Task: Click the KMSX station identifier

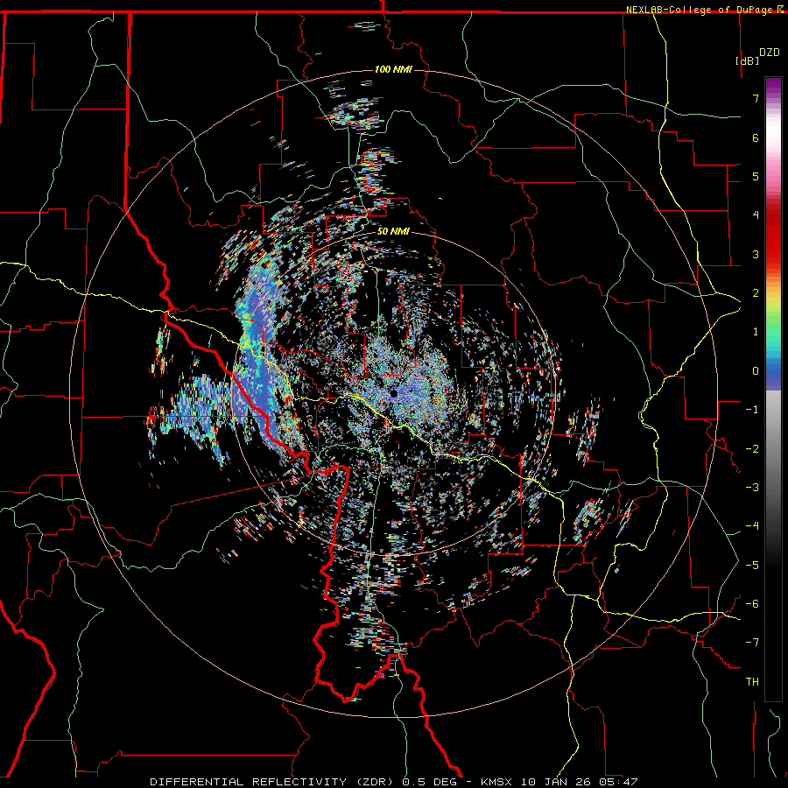Action: click(497, 782)
